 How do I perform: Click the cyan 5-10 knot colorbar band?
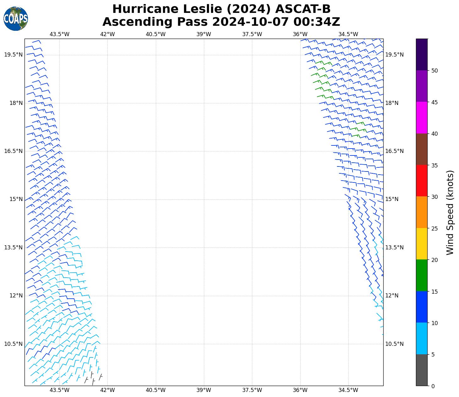pyautogui.click(x=422, y=338)
